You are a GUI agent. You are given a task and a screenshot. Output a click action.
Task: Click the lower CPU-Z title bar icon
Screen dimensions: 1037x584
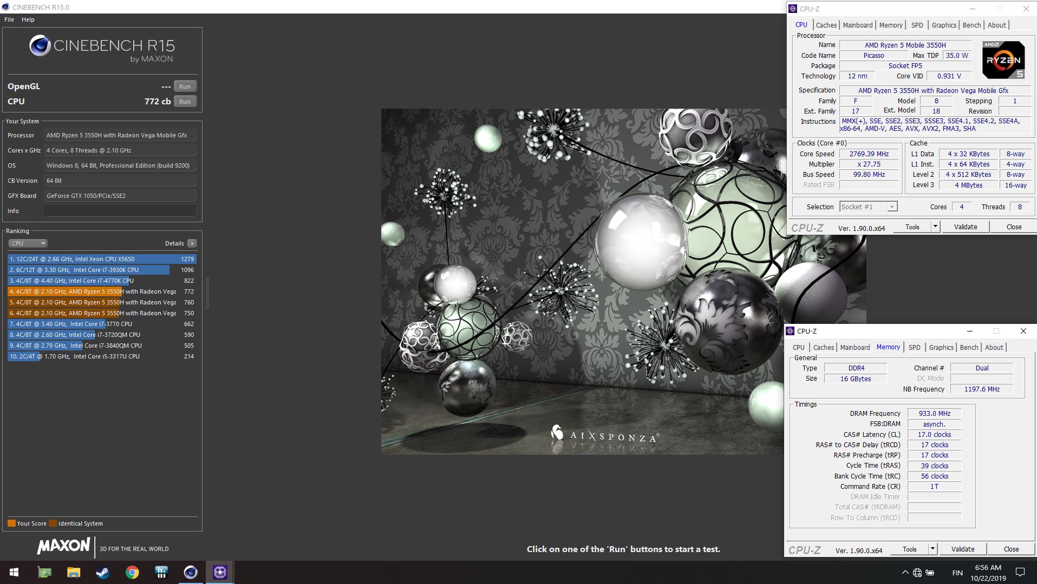[791, 331]
